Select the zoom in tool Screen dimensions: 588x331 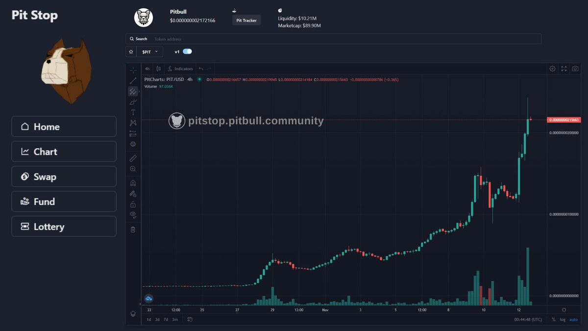pos(133,169)
